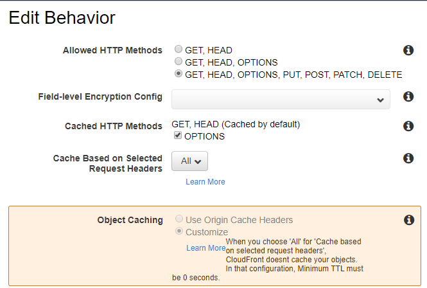
Task: Click info icon for Object Caching
Action: (408, 221)
